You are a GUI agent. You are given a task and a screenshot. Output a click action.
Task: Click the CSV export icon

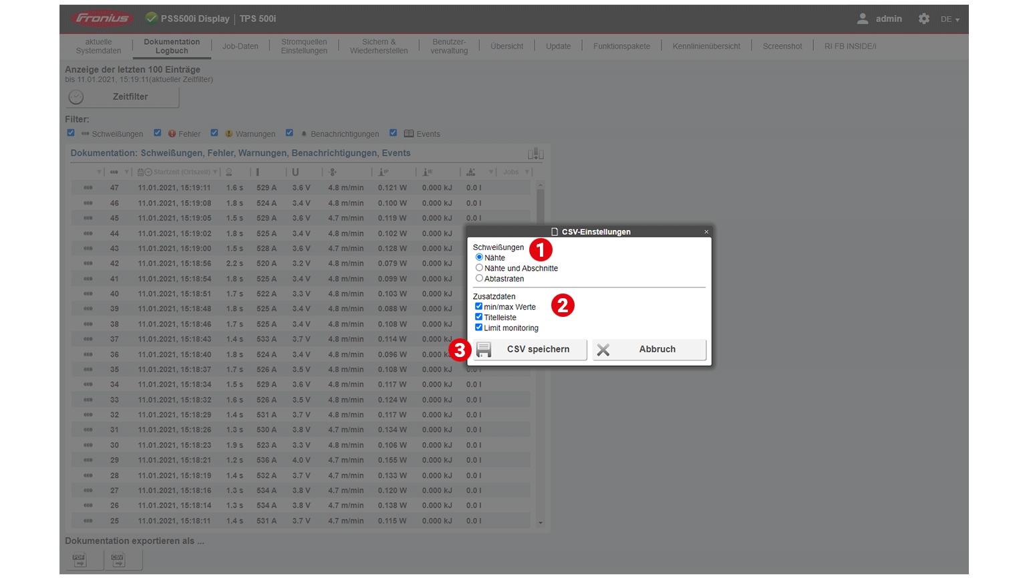[x=118, y=560]
